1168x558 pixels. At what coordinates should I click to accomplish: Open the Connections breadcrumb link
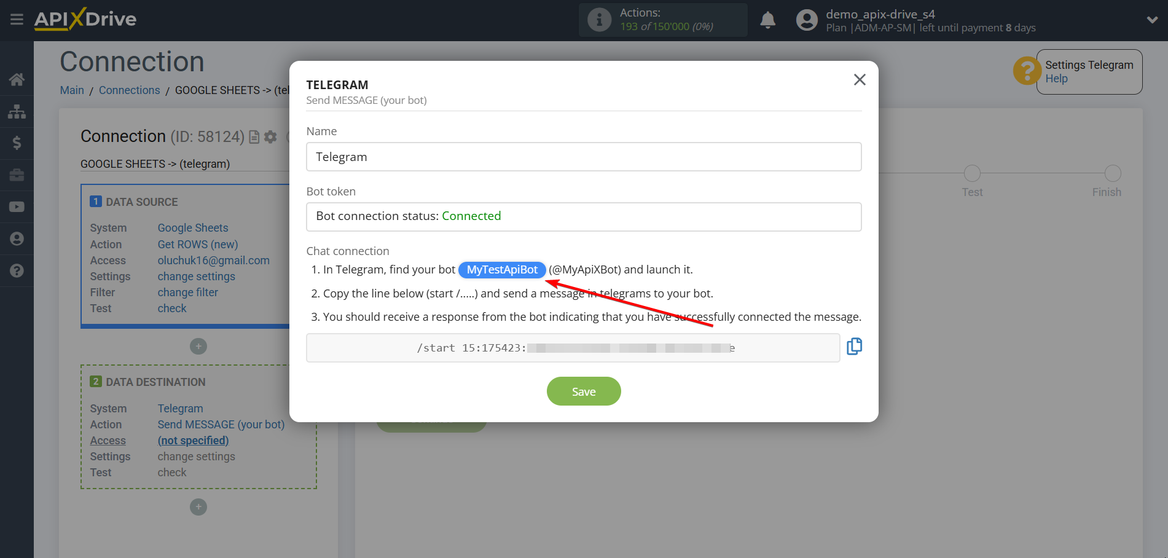click(x=129, y=90)
